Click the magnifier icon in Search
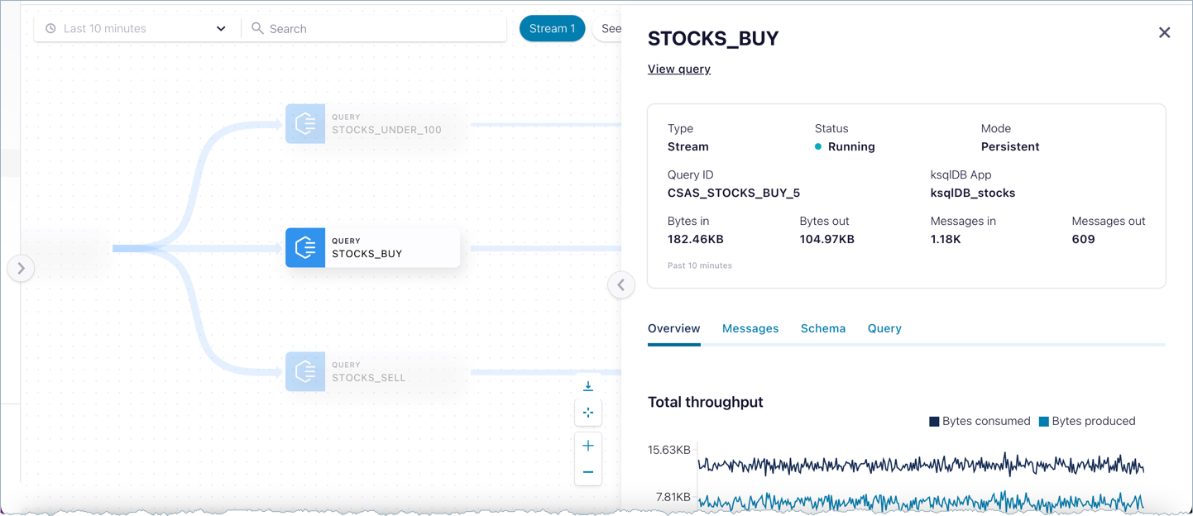Viewport: 1193px width, 516px height. coord(257,28)
